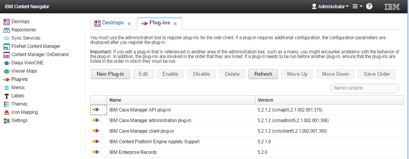
Task: Click the Labels T icon in sidebar
Action: 7,96
